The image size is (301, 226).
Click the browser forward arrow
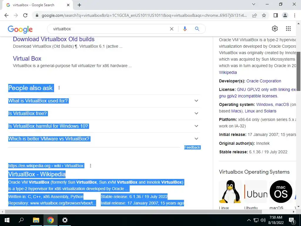tap(16, 15)
